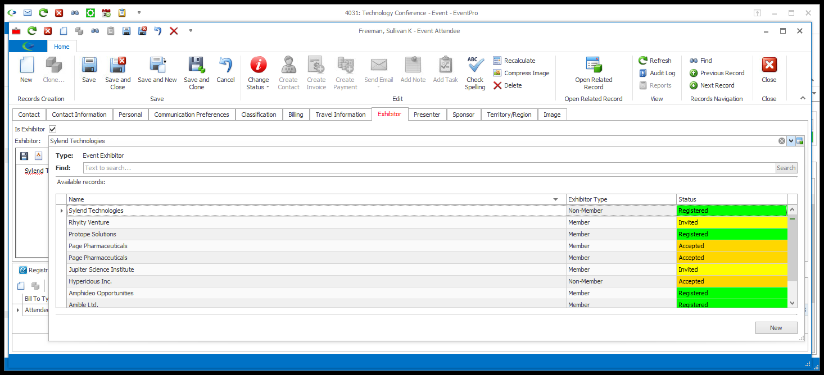This screenshot has height=375, width=824.
Task: Open EventPro main toolbar customize arrow
Action: click(x=139, y=12)
